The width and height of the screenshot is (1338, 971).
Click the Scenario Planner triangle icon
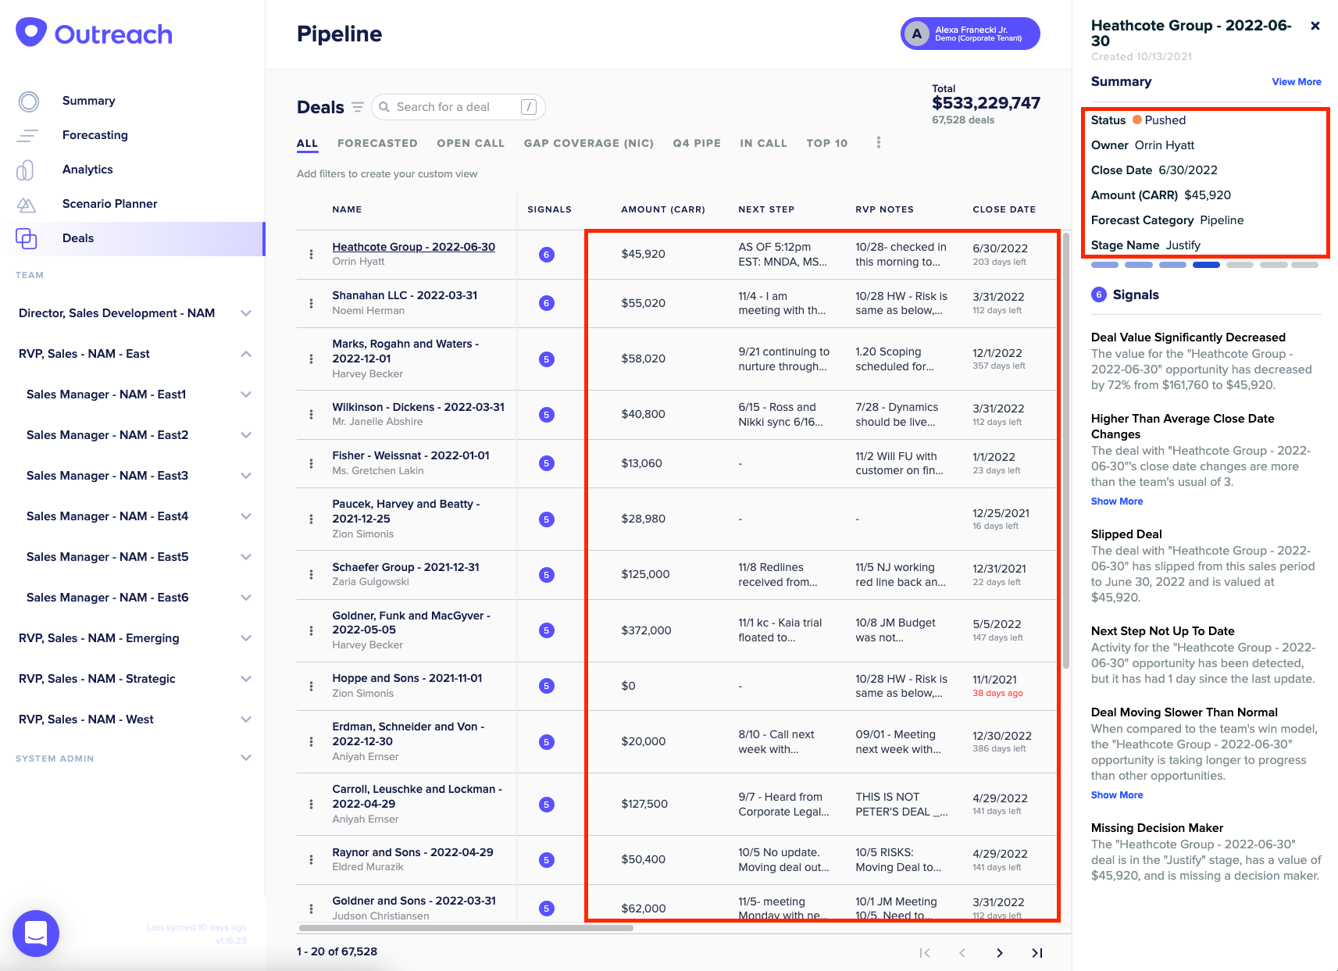point(27,205)
